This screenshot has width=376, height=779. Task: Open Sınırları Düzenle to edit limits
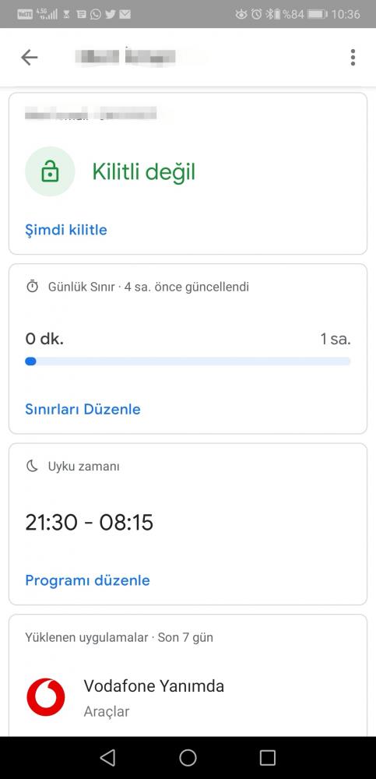point(83,410)
